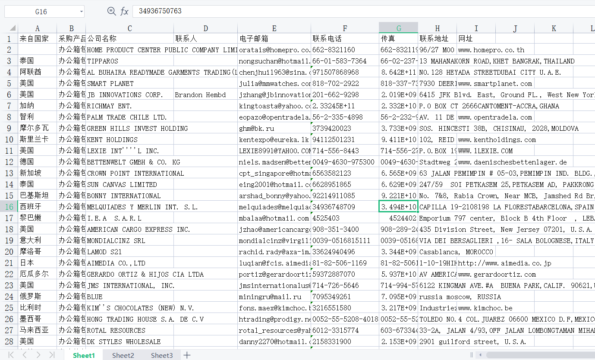Select the cell with 西班牙
The width and height of the screenshot is (595, 360).
point(37,207)
